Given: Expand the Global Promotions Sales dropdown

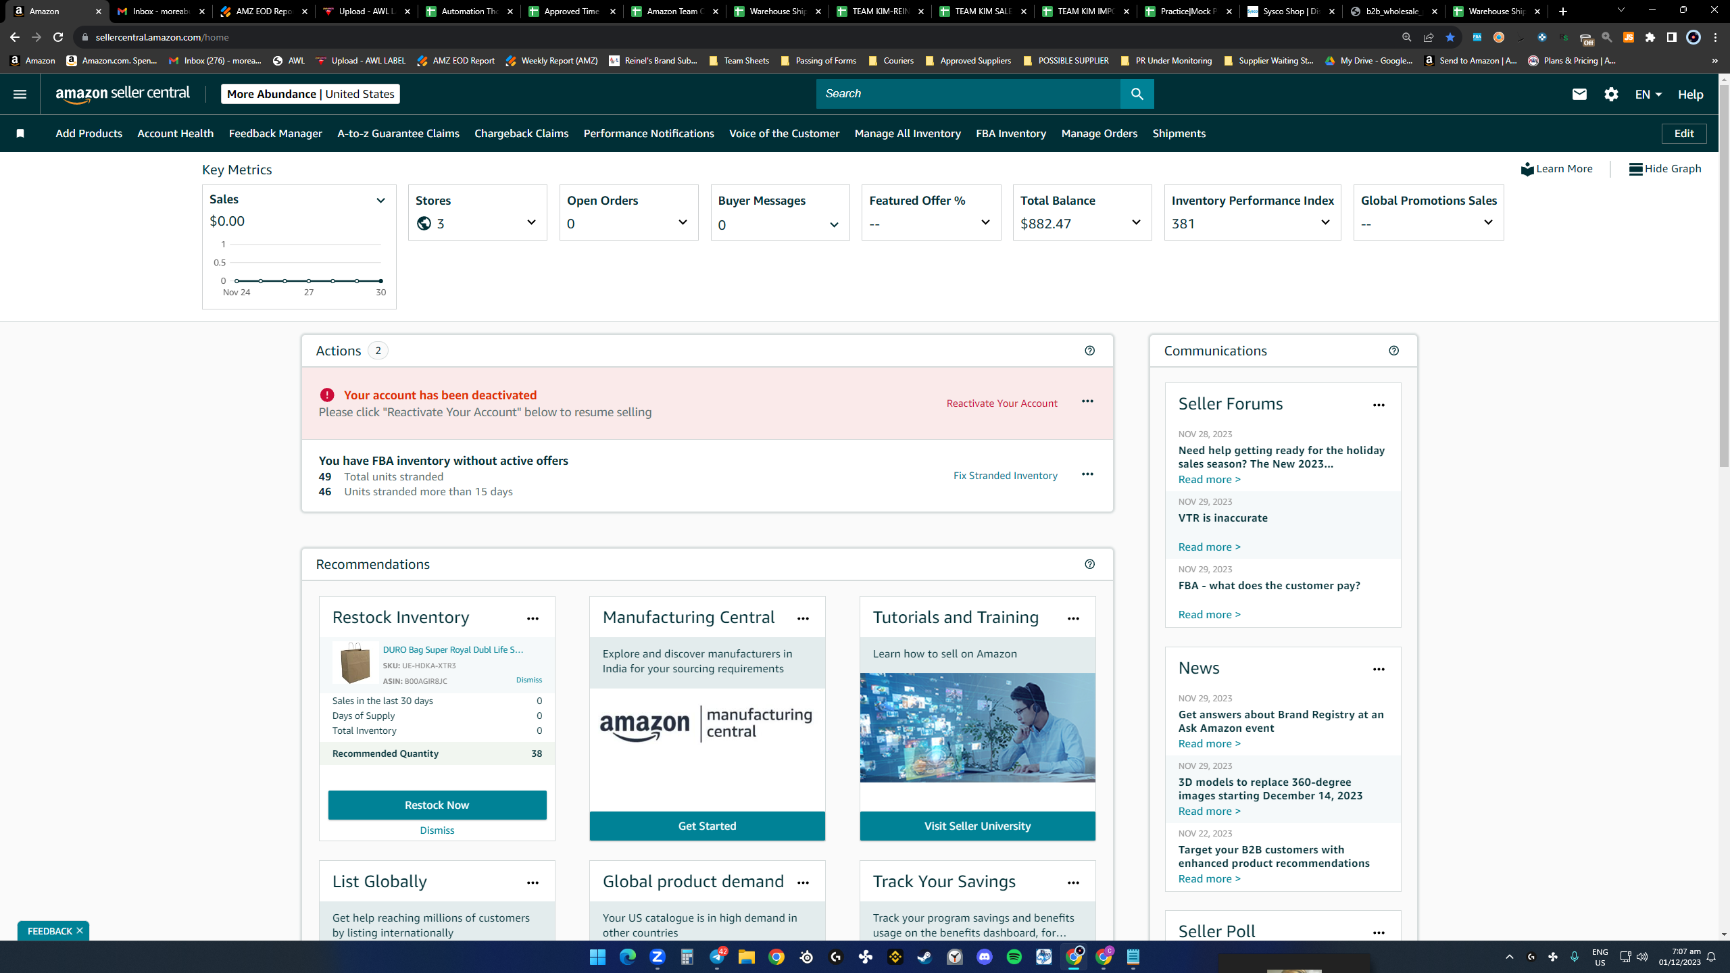Looking at the screenshot, I should pyautogui.click(x=1488, y=222).
